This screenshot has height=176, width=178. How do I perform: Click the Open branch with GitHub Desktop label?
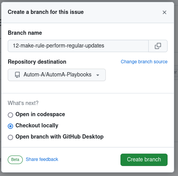(x=59, y=137)
